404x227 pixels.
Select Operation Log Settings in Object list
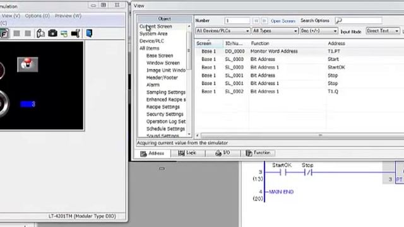coord(166,121)
